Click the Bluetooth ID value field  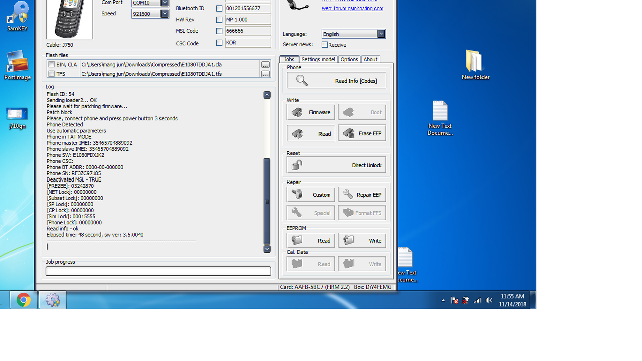coord(248,9)
